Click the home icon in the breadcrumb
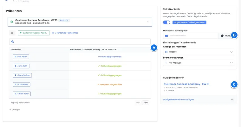241x127 pixels. point(13,1)
